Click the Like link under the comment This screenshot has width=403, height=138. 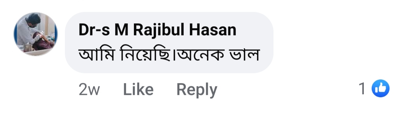tap(138, 89)
